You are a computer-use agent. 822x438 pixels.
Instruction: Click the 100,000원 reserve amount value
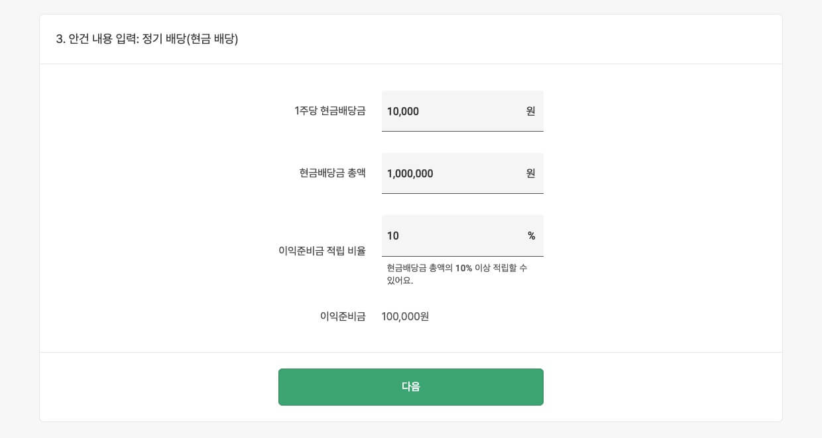pyautogui.click(x=405, y=316)
